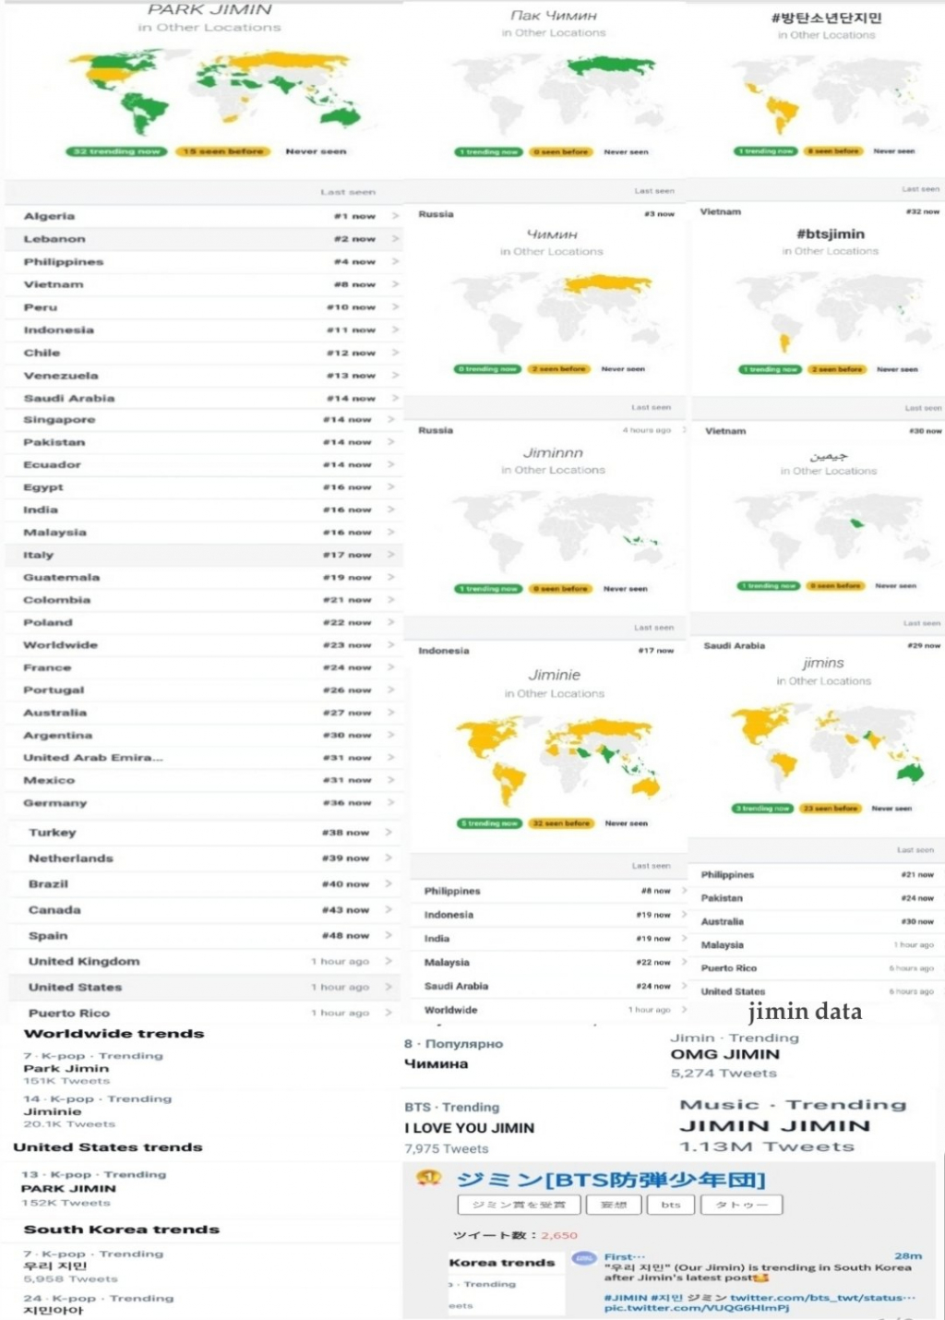Select the Netherlands #39 now row

tap(203, 858)
